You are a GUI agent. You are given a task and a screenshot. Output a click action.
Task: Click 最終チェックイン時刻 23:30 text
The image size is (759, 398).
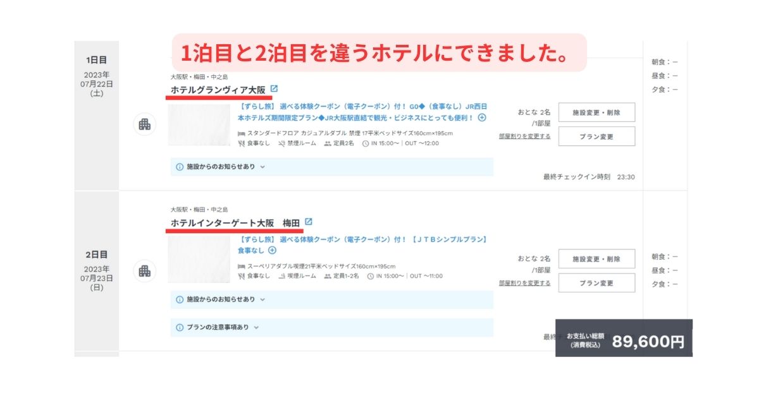[x=589, y=177]
